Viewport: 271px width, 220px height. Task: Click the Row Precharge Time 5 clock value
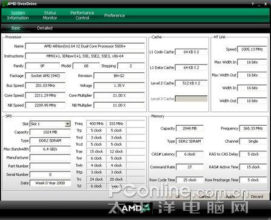[x=253, y=180]
